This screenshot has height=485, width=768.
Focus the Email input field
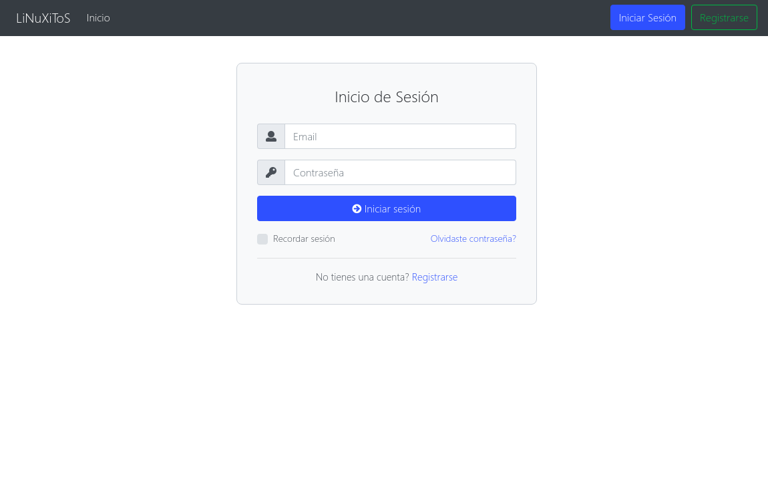pos(400,136)
